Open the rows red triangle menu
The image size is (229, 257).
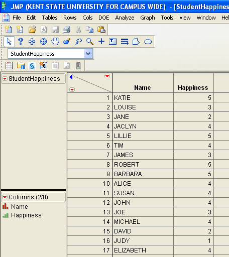click(72, 90)
